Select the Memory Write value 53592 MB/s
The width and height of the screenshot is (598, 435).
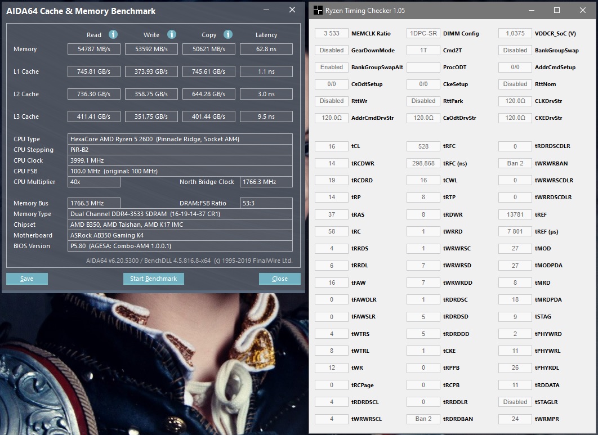[151, 49]
